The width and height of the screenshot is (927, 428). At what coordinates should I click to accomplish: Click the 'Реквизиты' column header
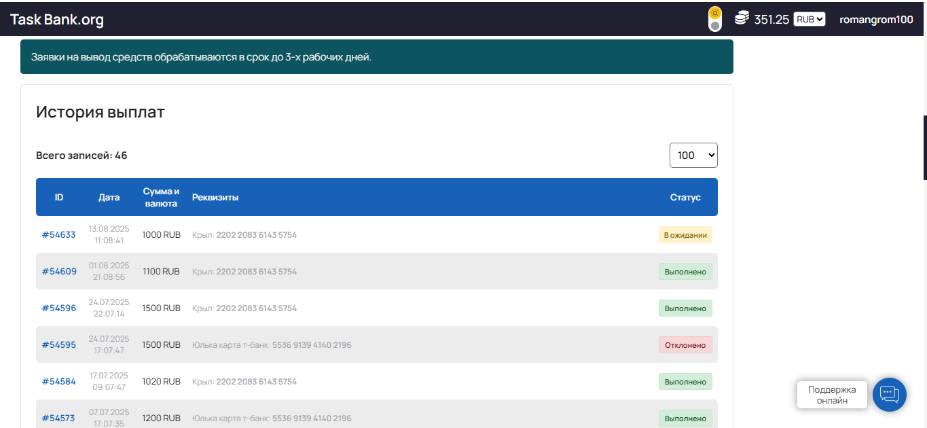tap(215, 197)
